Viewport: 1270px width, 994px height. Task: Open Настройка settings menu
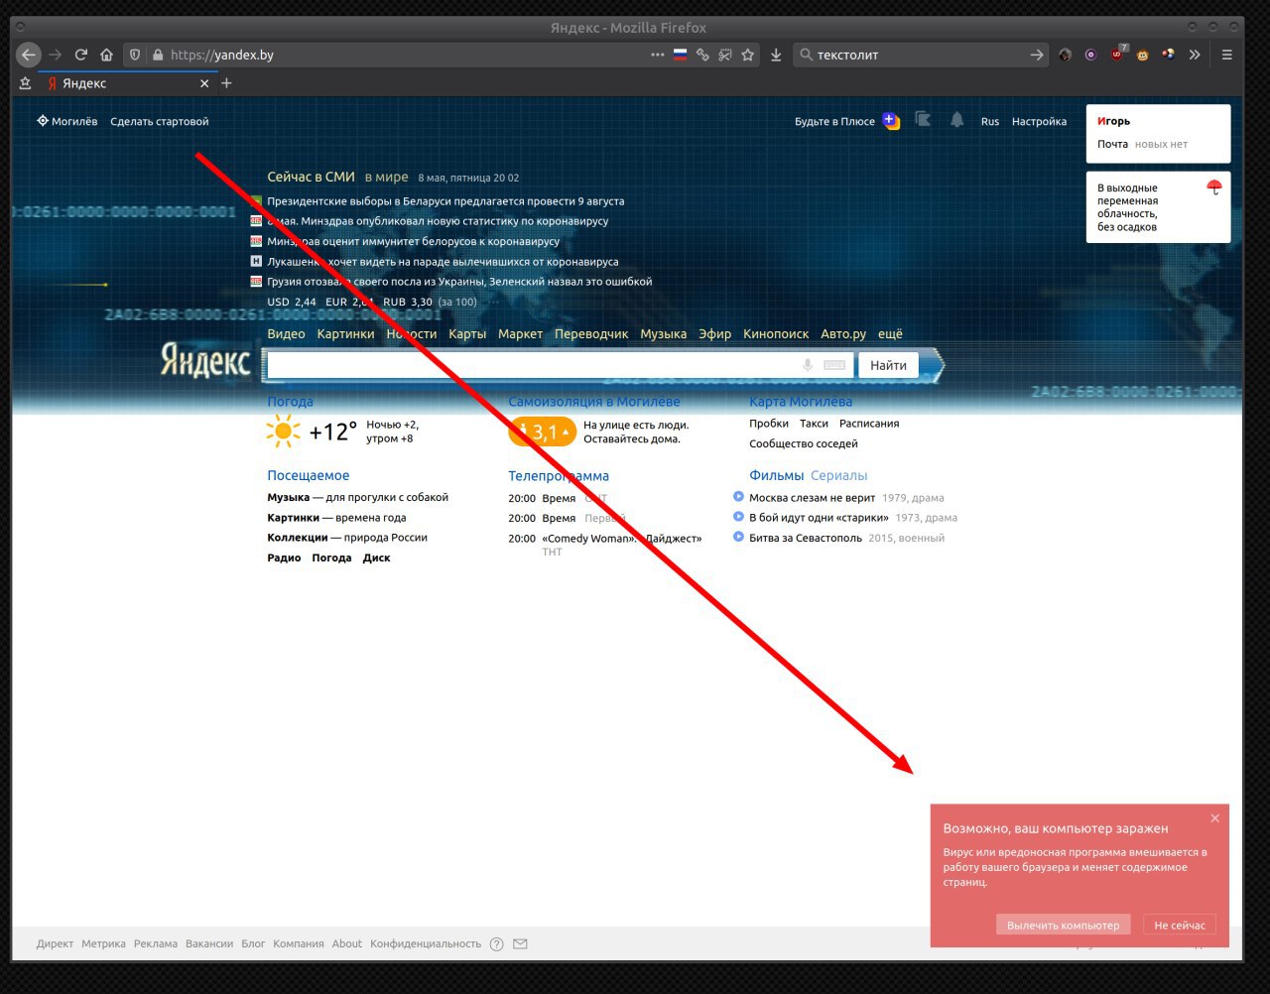coord(1039,121)
